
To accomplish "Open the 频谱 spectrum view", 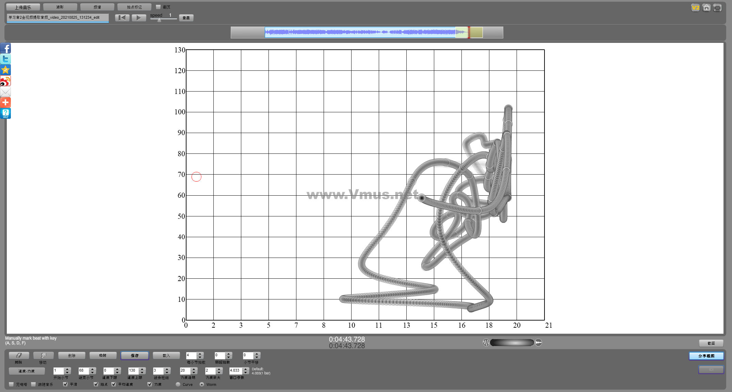I will (x=97, y=7).
